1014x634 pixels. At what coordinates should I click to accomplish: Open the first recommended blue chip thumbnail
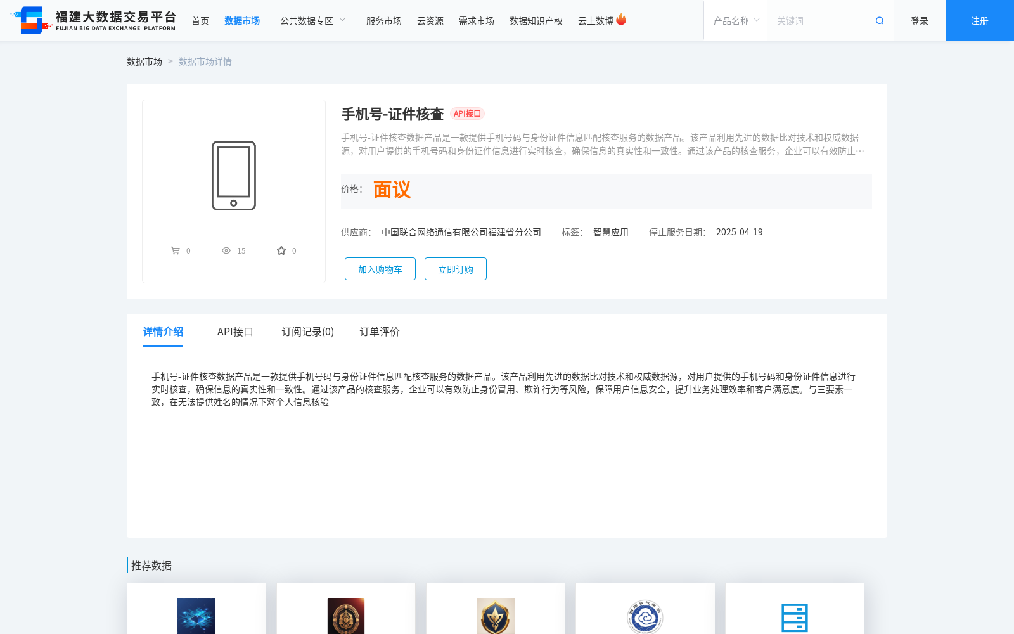click(x=196, y=616)
